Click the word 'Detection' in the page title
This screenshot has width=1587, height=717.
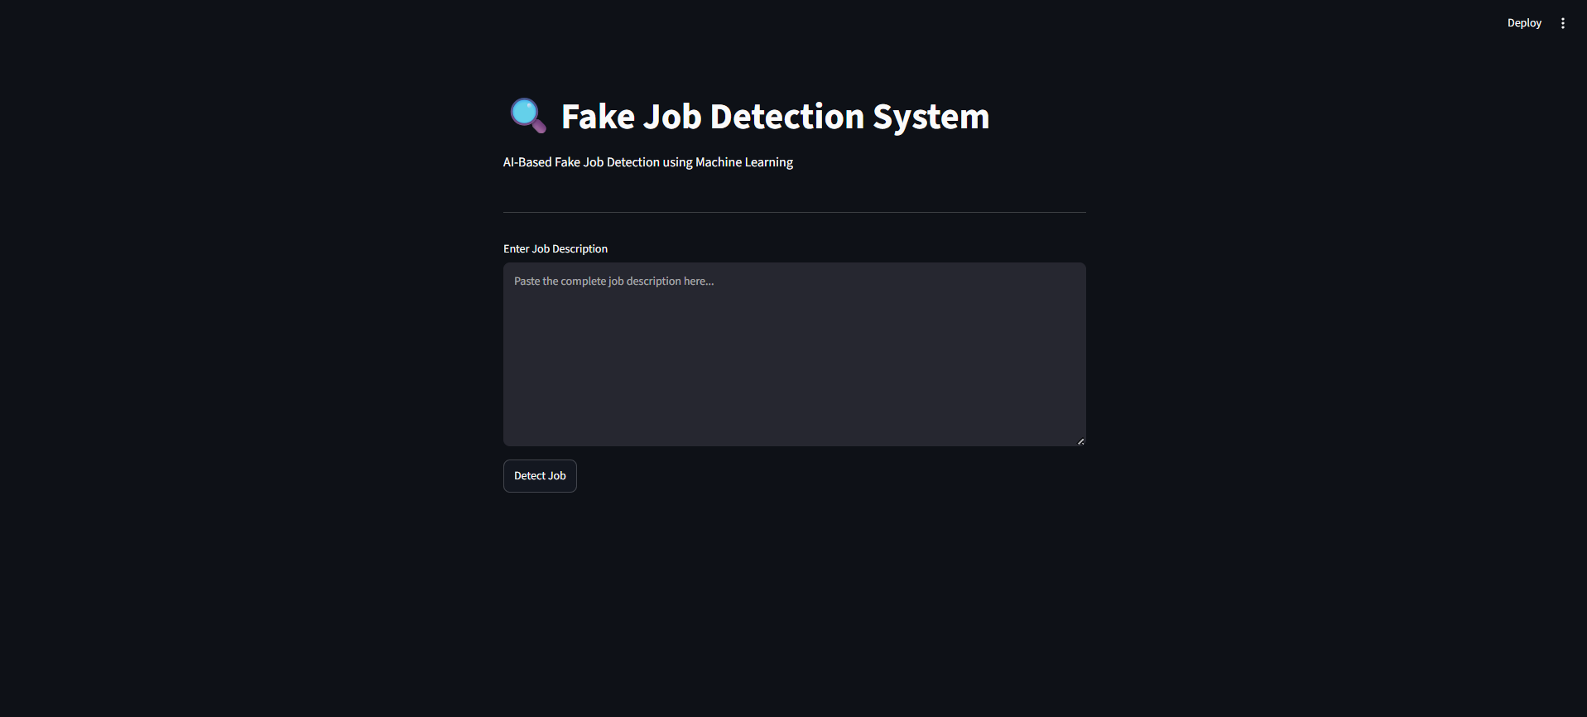[x=787, y=117]
